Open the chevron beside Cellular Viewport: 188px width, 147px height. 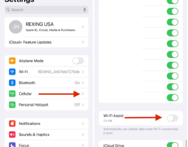coord(83,94)
